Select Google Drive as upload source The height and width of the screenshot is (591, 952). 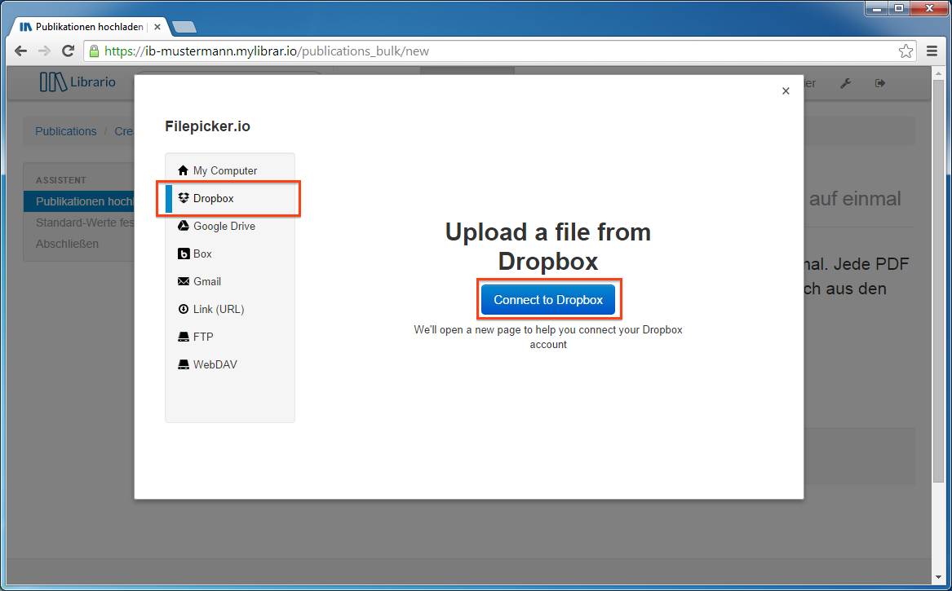coord(230,227)
